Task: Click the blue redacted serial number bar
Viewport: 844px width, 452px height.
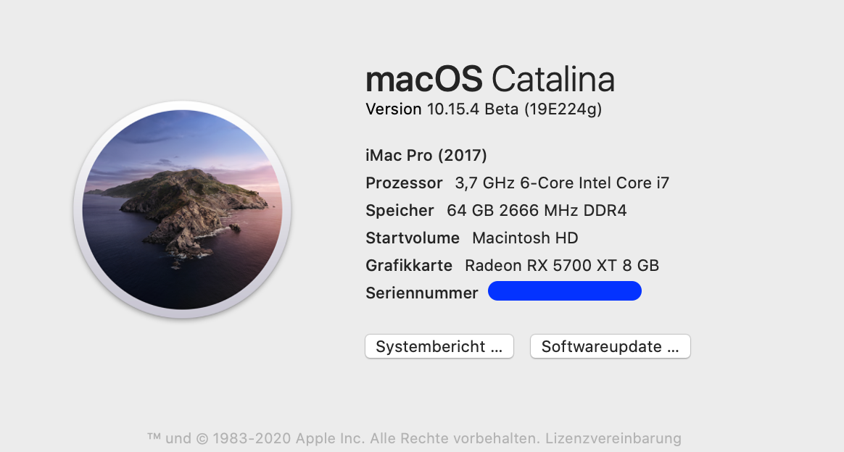Action: [565, 291]
